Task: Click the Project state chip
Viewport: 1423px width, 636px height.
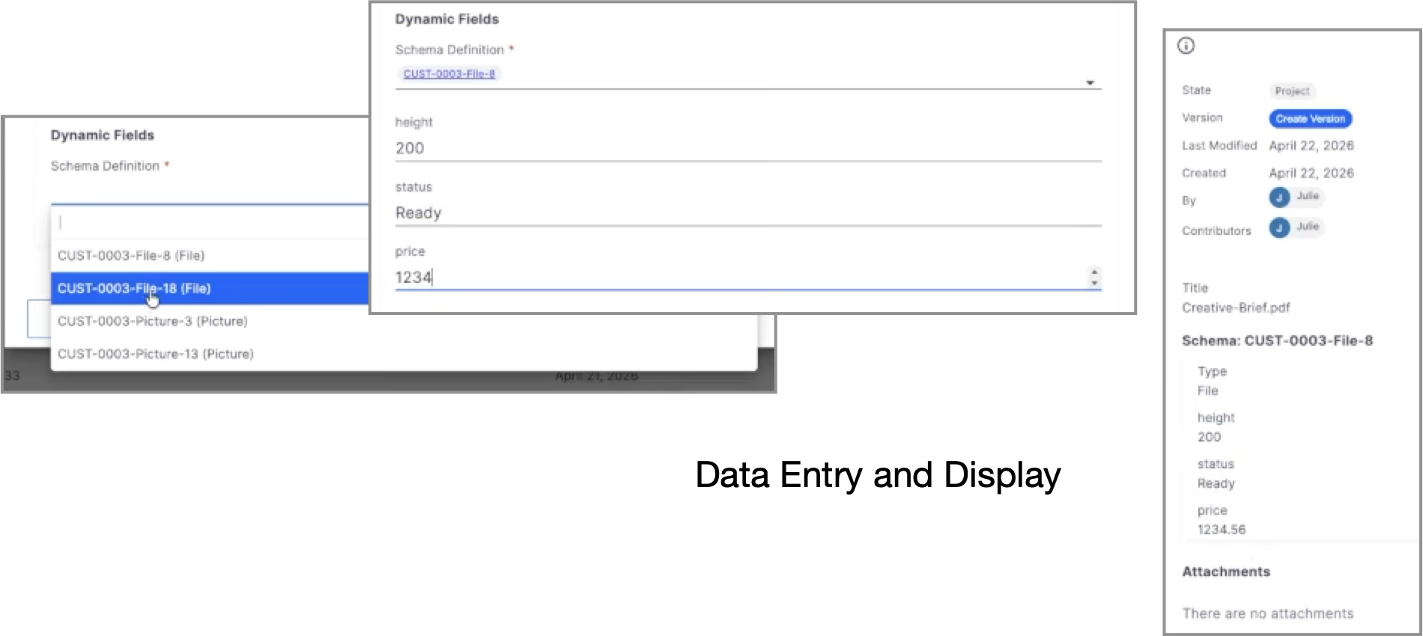Action: coord(1292,91)
